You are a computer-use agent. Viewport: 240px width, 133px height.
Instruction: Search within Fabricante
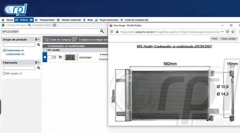click(x=38, y=68)
